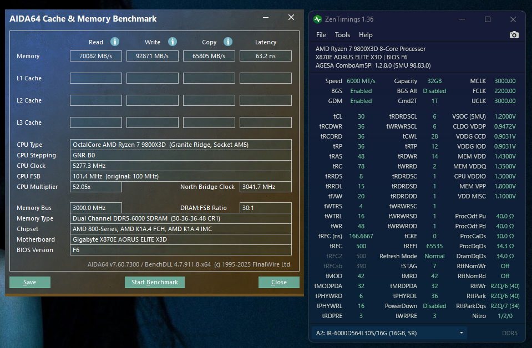Viewport: 532px width, 348px height.
Task: Open the File menu in ZenTimings
Action: click(x=321, y=35)
